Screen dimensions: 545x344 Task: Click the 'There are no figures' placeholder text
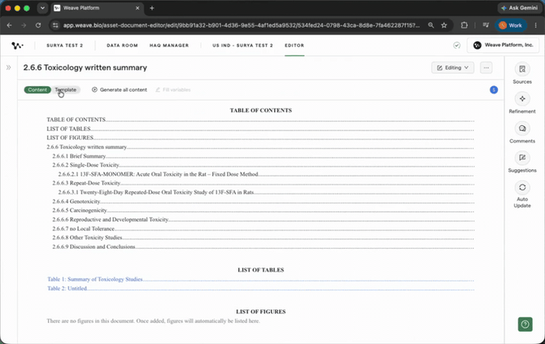[153, 320]
